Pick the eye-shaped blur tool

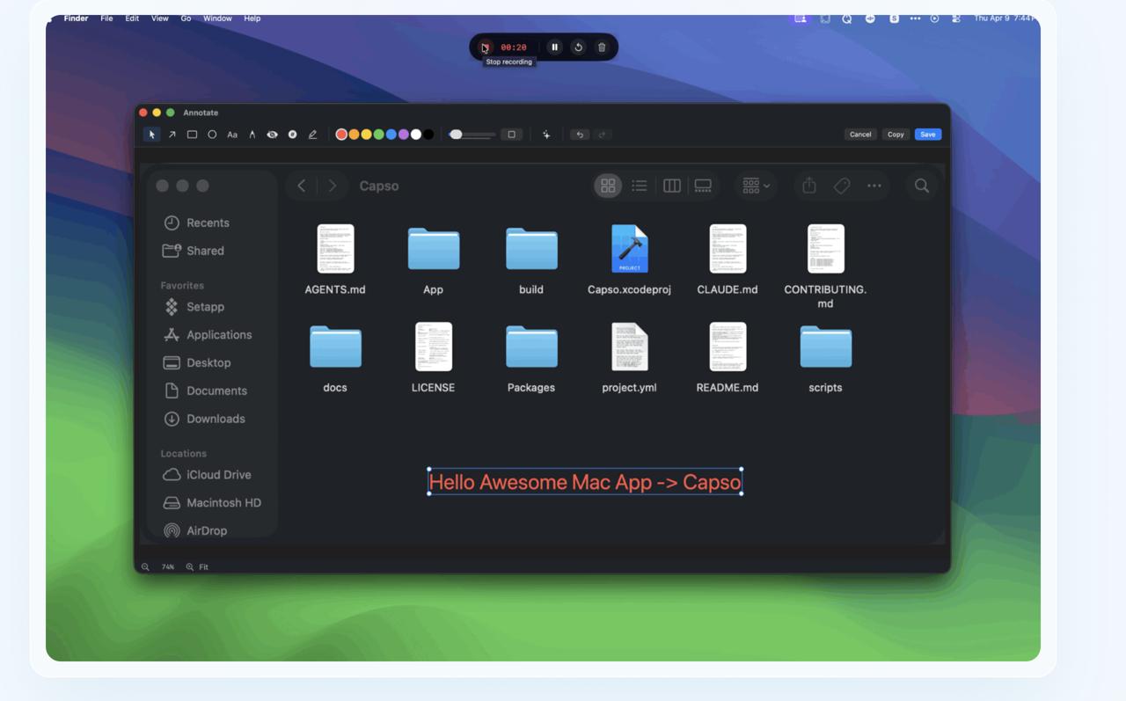coord(272,135)
